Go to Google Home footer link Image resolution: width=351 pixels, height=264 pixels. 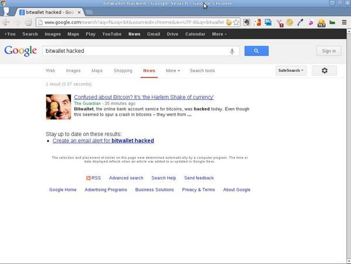click(x=63, y=189)
